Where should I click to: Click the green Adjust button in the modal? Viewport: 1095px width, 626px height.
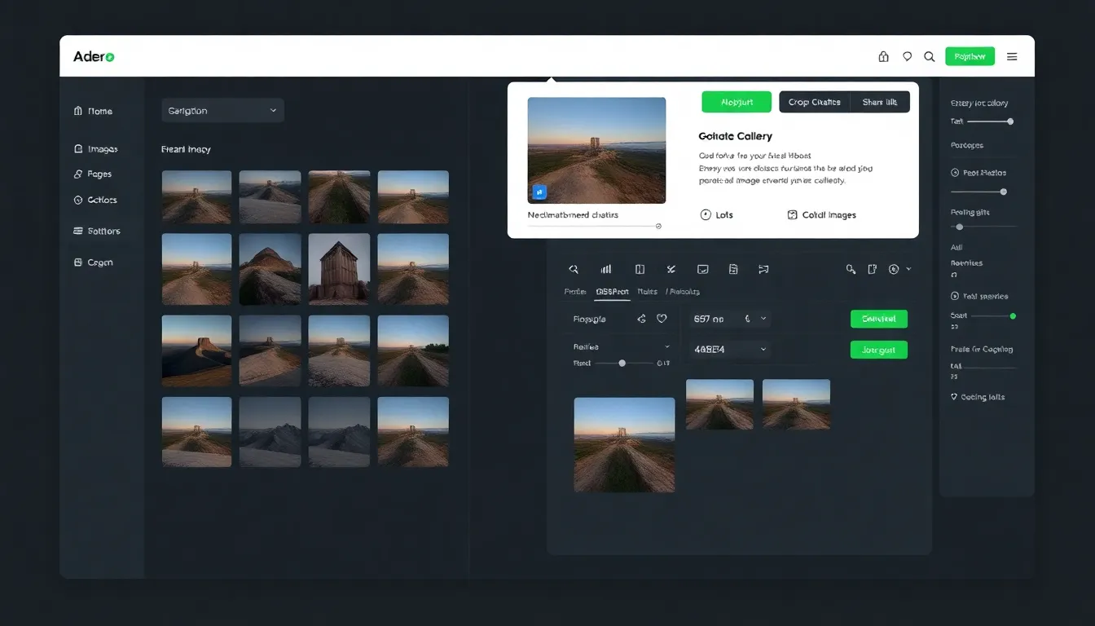[736, 101]
